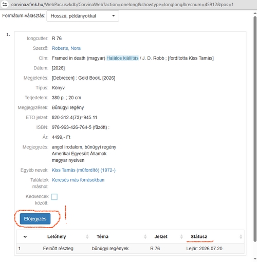Click the browser URL address field

tap(122, 4)
